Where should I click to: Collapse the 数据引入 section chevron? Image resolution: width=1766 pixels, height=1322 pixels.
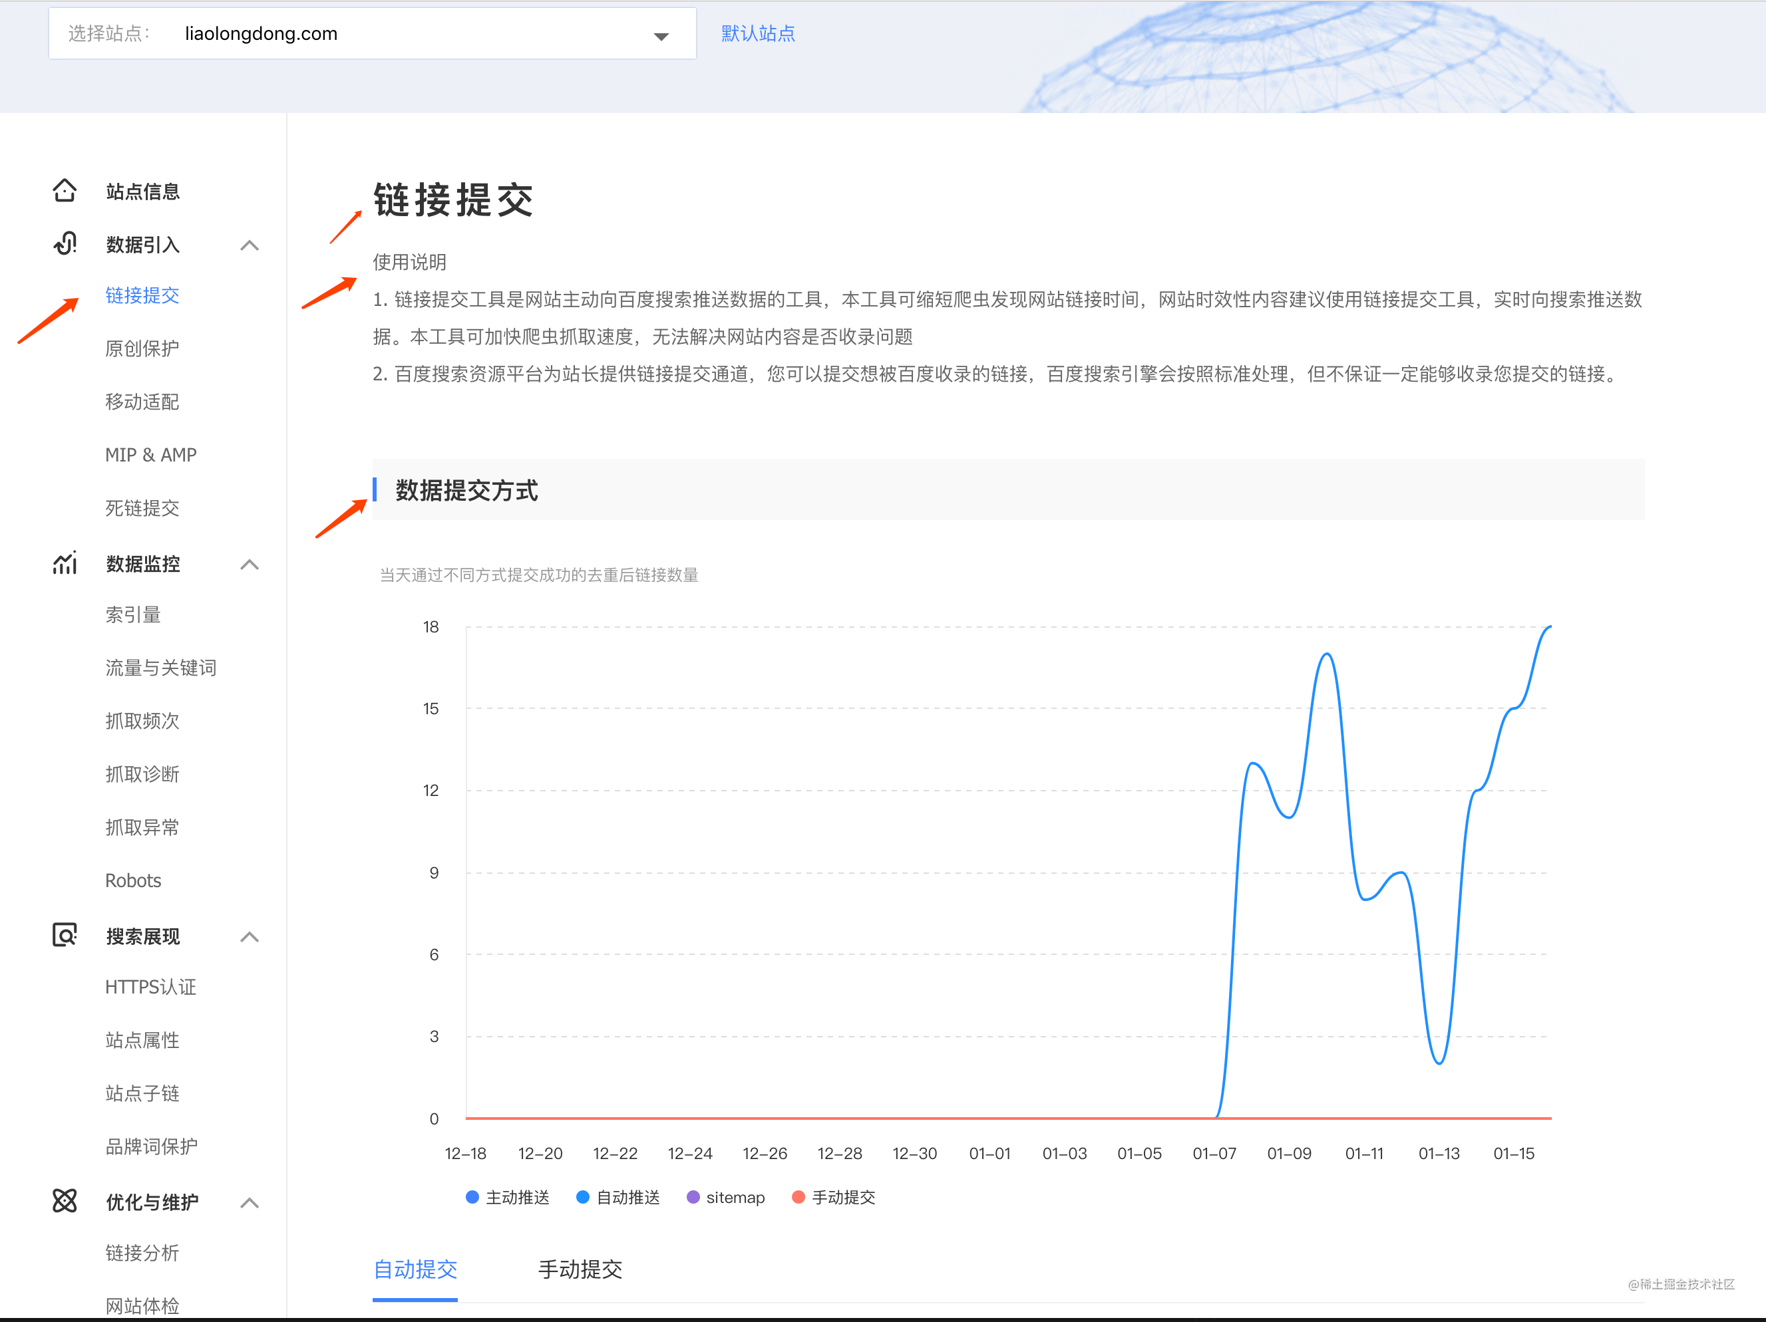(249, 245)
